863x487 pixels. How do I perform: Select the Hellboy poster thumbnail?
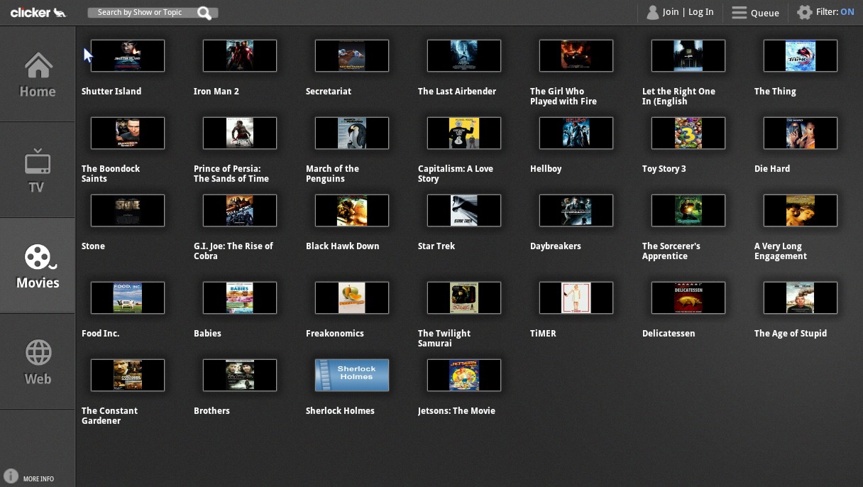point(576,133)
